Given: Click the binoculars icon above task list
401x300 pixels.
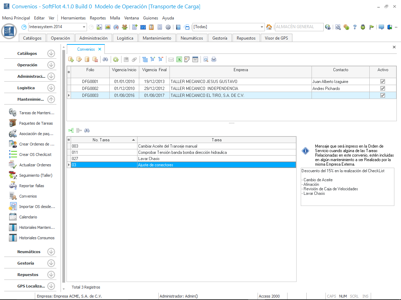Looking at the screenshot, I should (x=87, y=131).
